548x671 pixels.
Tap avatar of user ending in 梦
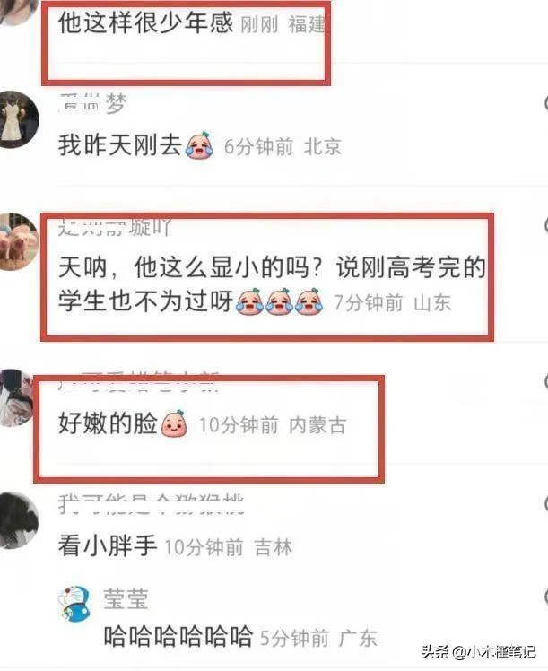tap(17, 119)
